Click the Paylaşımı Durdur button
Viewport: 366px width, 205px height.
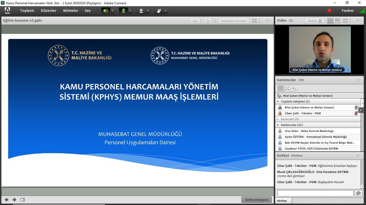click(234, 21)
